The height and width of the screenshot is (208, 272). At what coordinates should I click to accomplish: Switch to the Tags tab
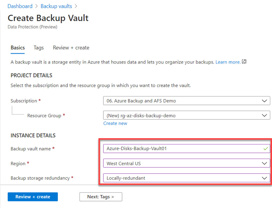[39, 48]
